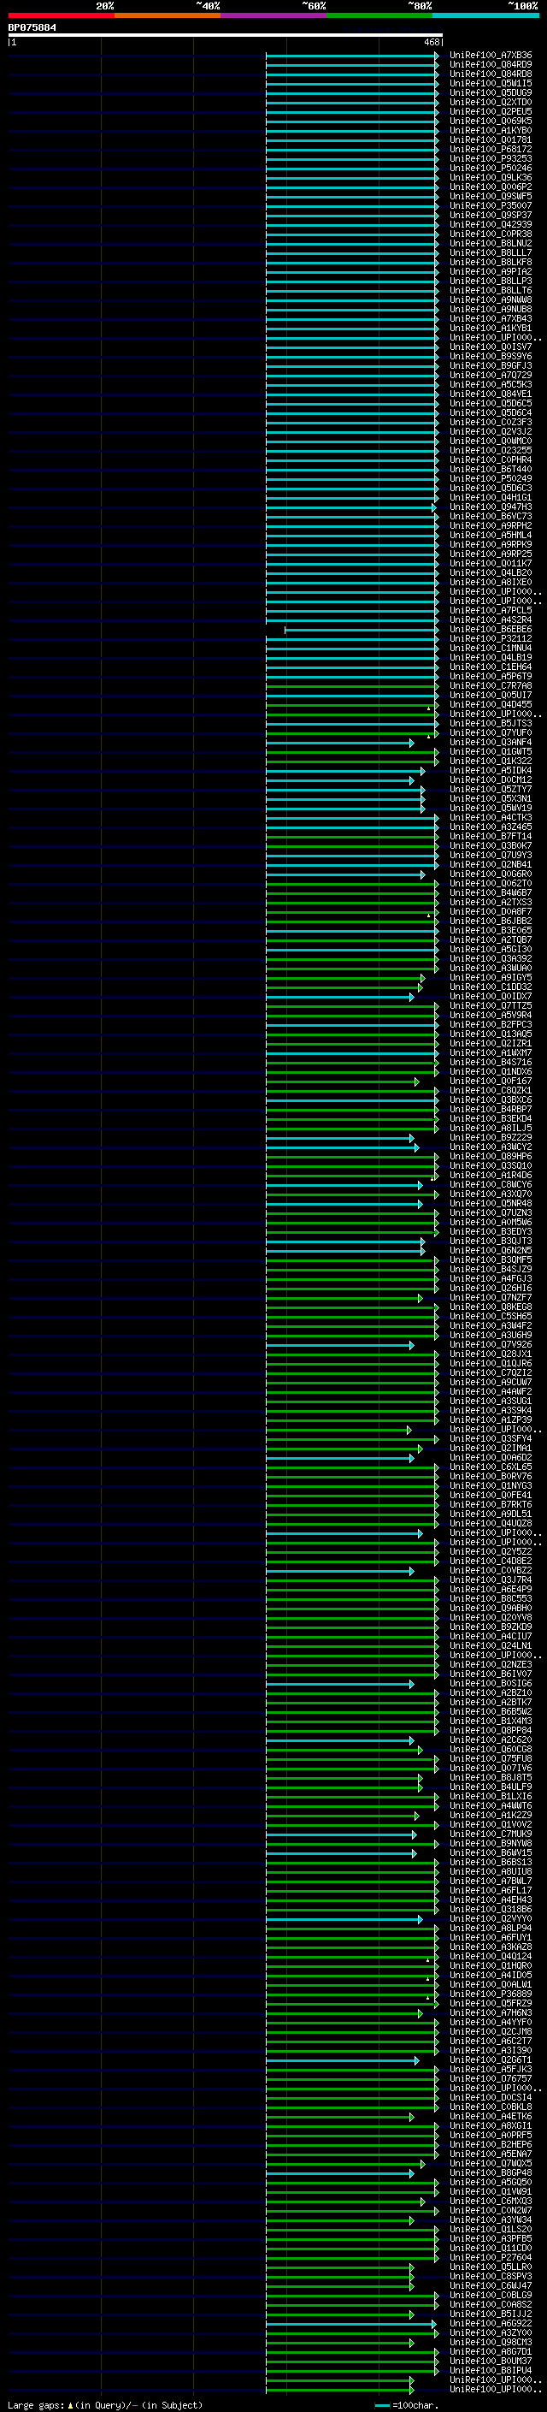Select the UniRef100_Q2PEU5 entry

click(491, 111)
